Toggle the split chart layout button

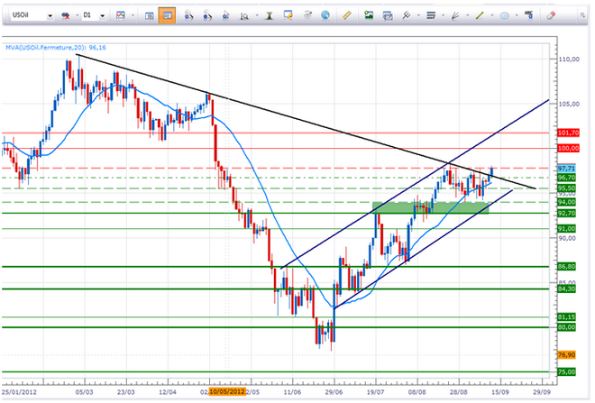pos(149,15)
